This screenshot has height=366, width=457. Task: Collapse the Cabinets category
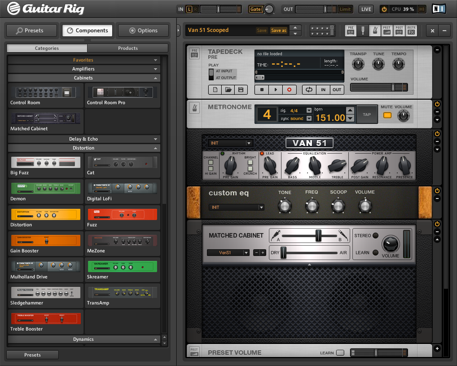pyautogui.click(x=84, y=78)
